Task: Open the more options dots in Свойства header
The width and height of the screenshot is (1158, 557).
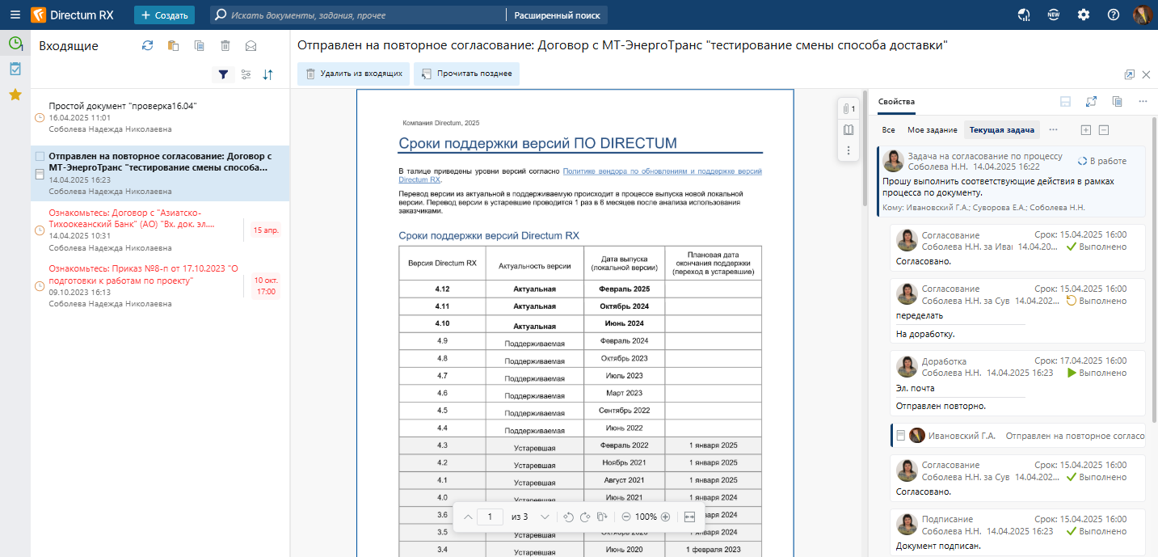Action: click(x=1143, y=102)
